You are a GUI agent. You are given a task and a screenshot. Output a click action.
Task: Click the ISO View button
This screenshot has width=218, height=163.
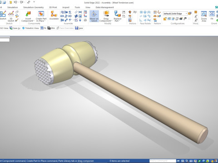(x=4, y=28)
